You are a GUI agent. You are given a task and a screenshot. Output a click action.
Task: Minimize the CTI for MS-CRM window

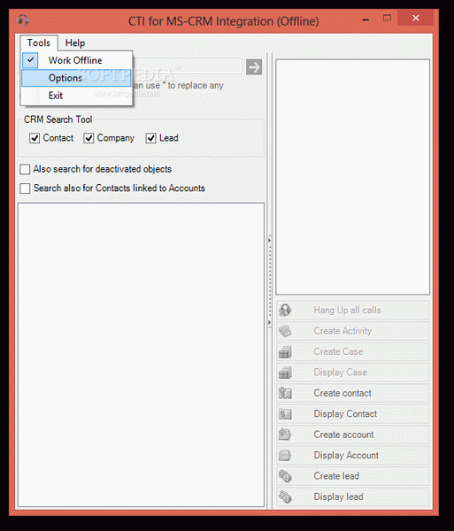click(x=366, y=19)
